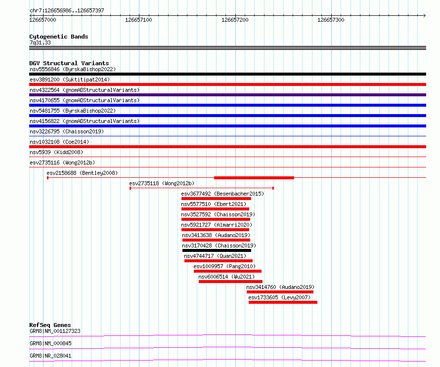Select the esv3891200 (Suktitipat2014) label
The height and width of the screenshot is (367, 440).
click(x=70, y=80)
